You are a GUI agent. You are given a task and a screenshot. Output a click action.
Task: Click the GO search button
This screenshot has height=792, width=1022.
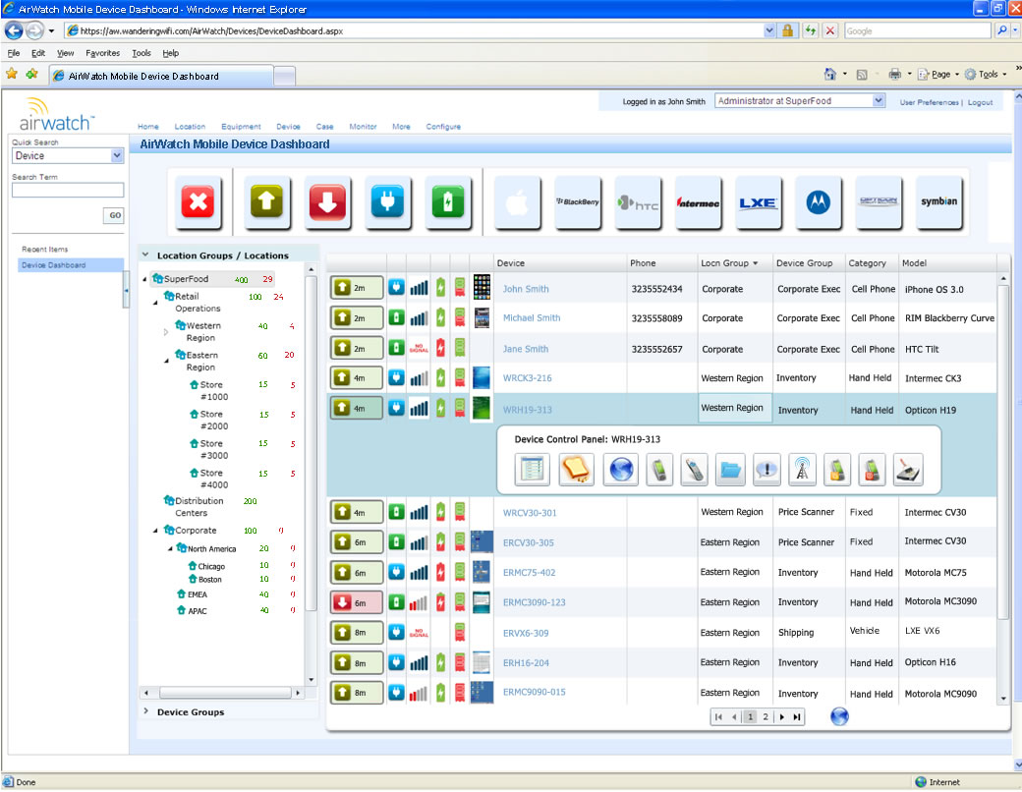(x=114, y=215)
